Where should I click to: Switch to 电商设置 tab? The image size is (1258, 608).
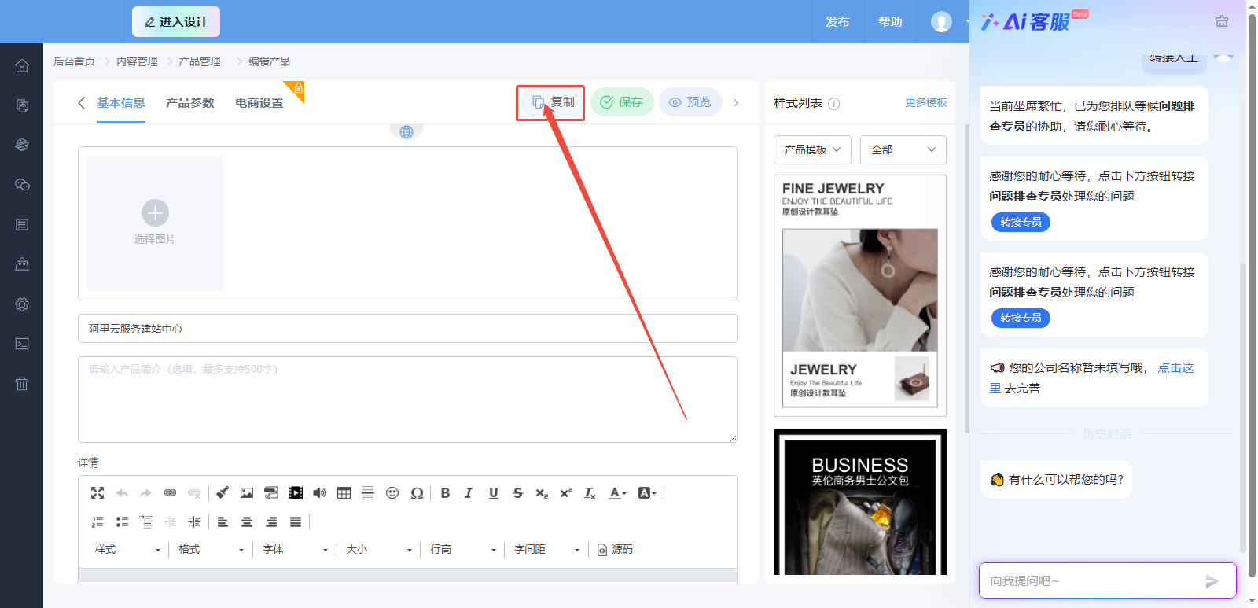click(x=259, y=103)
